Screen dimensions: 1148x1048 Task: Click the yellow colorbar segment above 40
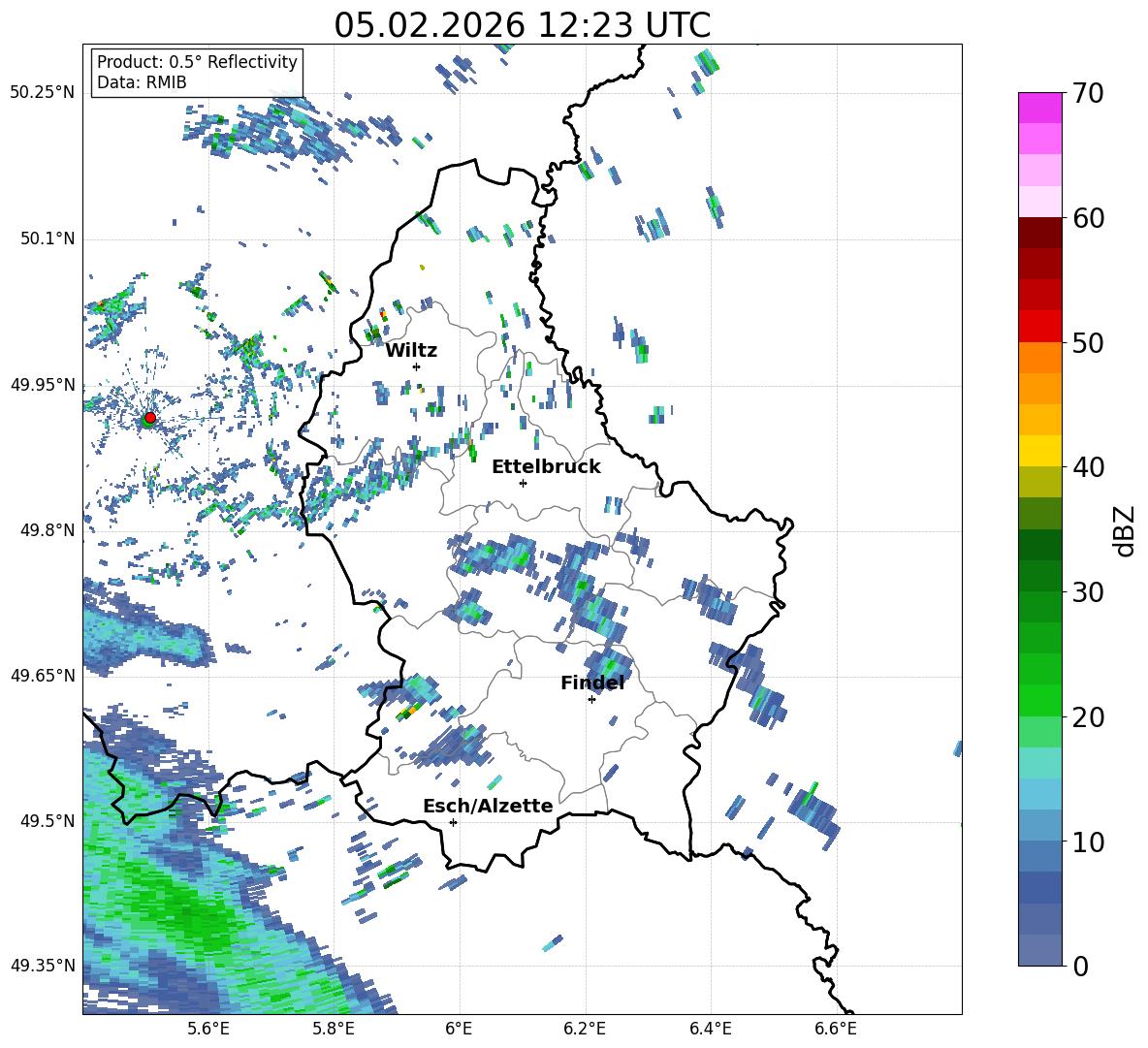click(1039, 451)
